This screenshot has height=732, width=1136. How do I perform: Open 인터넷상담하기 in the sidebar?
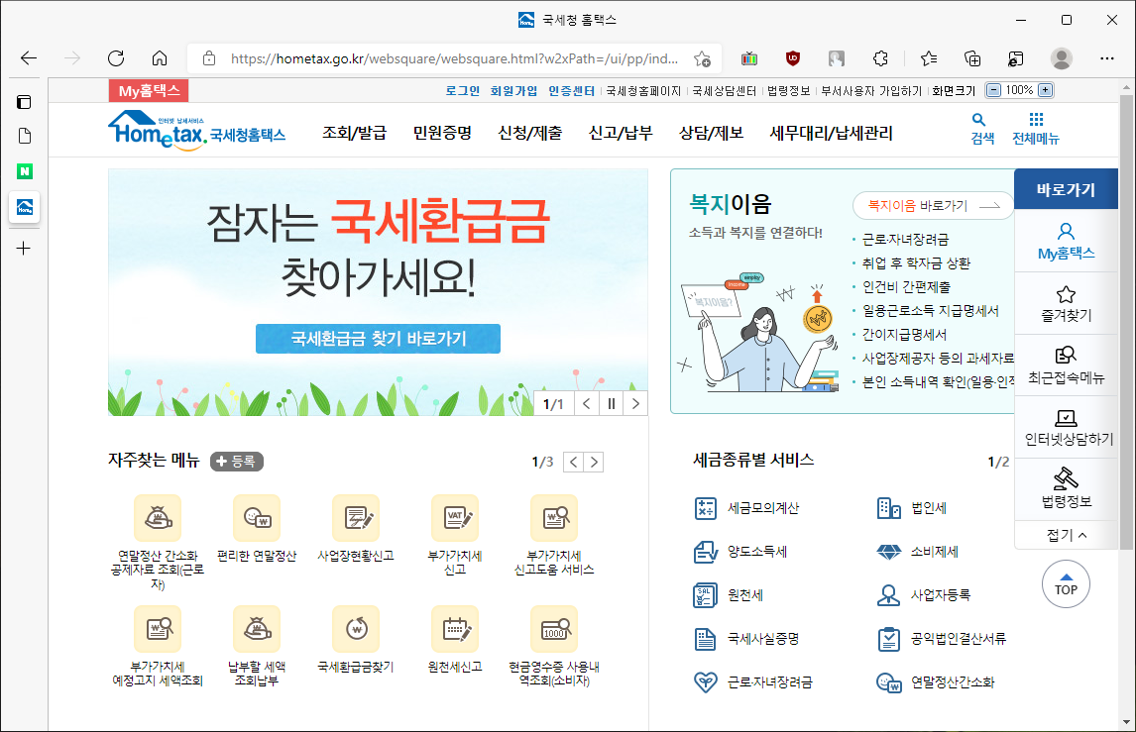(1066, 427)
